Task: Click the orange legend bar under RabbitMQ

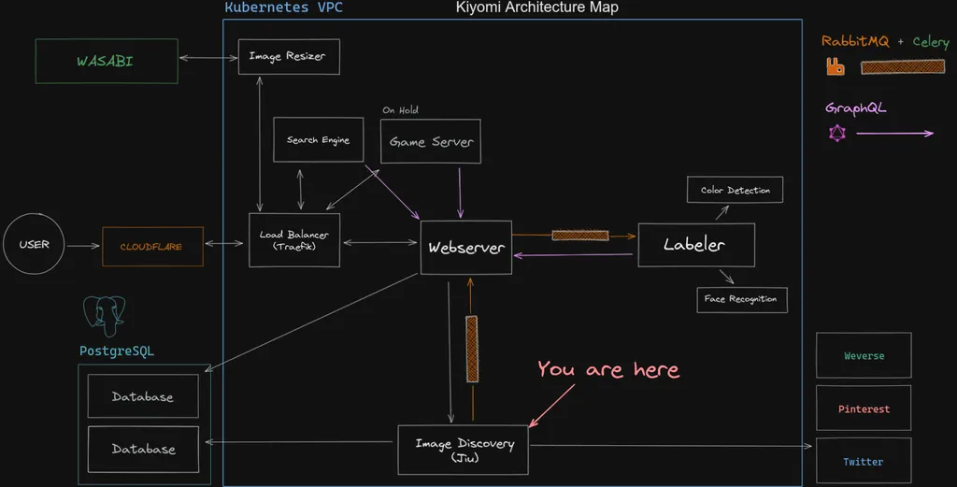Action: (903, 67)
